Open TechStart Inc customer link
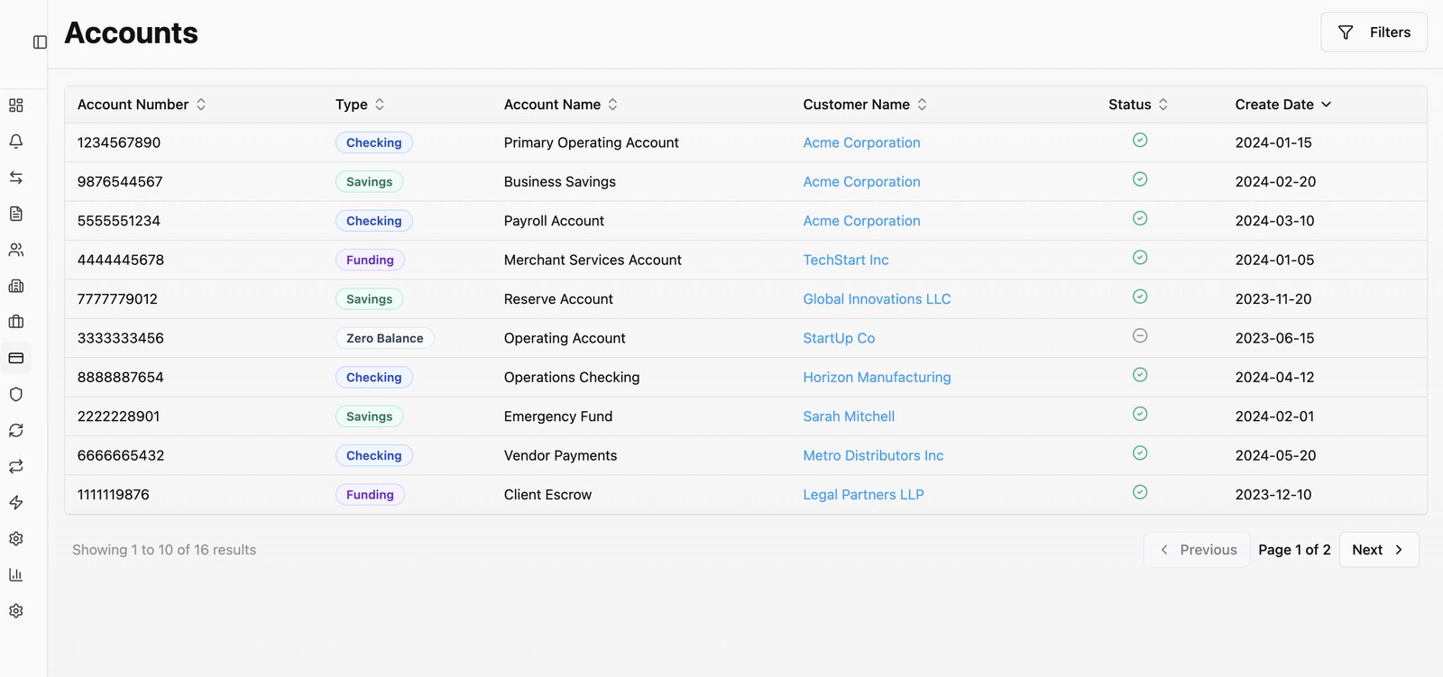 (x=846, y=260)
